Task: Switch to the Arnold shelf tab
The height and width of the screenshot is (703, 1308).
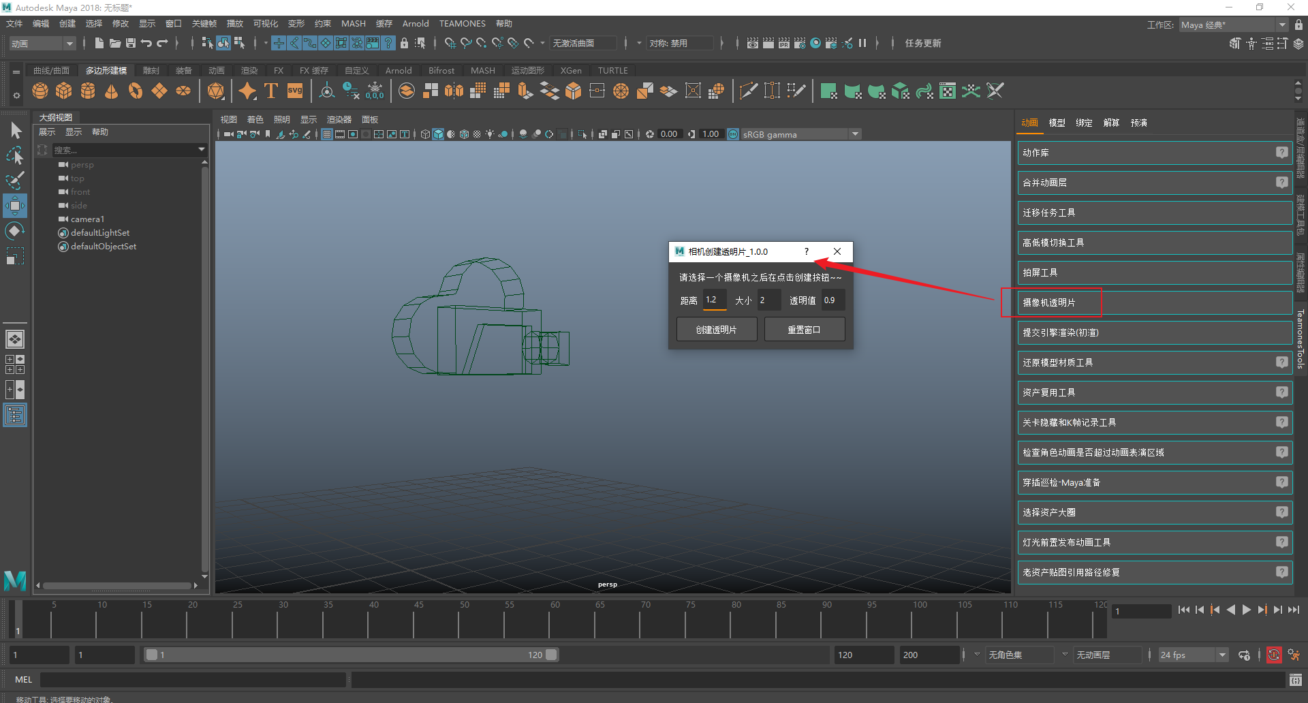Action: [x=398, y=70]
